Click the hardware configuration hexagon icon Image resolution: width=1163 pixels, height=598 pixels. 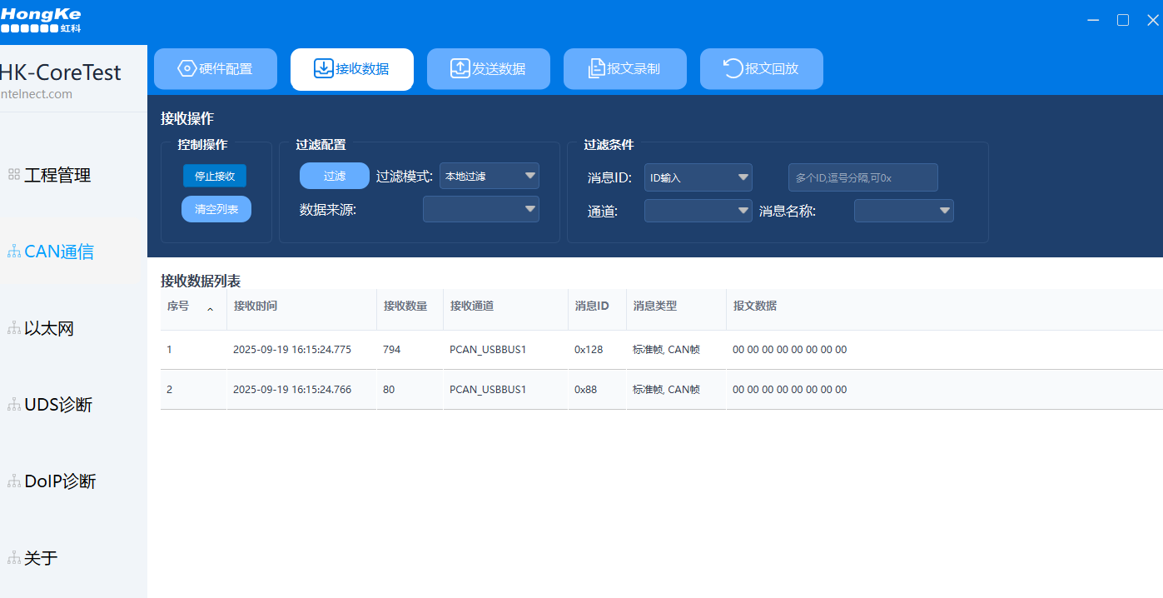point(187,69)
